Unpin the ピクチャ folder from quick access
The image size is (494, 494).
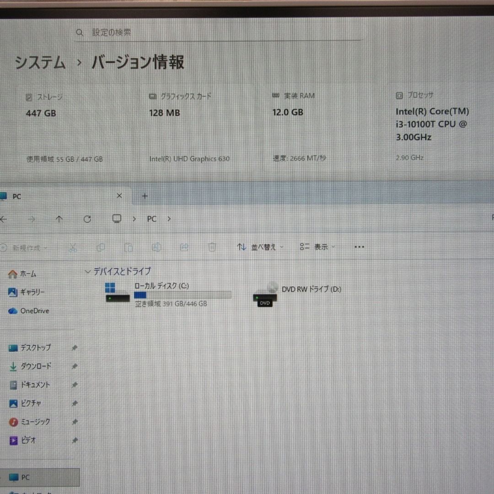pos(74,403)
